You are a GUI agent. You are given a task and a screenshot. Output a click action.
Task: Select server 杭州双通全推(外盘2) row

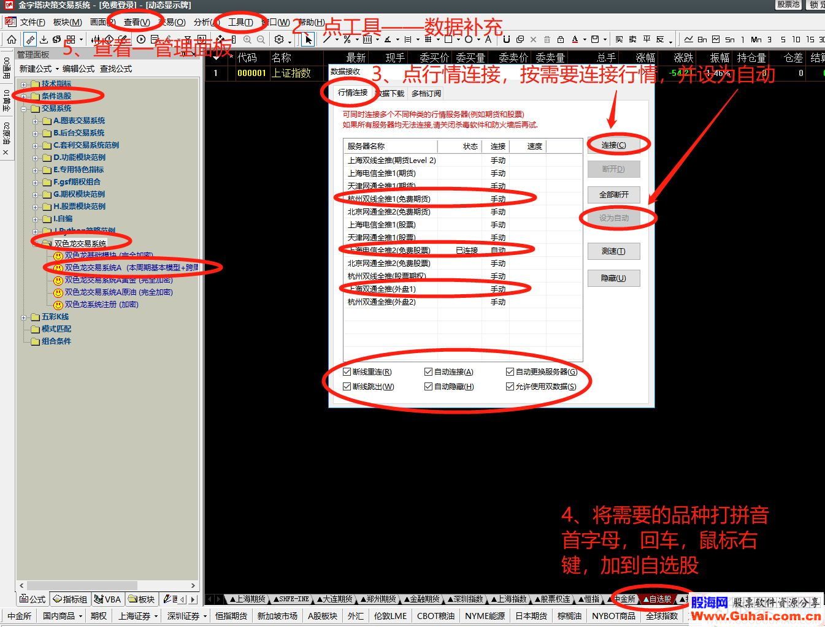click(462, 302)
